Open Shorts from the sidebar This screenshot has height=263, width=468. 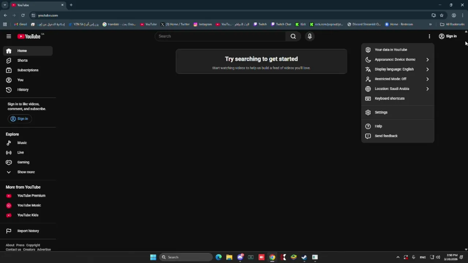[x=28, y=60]
